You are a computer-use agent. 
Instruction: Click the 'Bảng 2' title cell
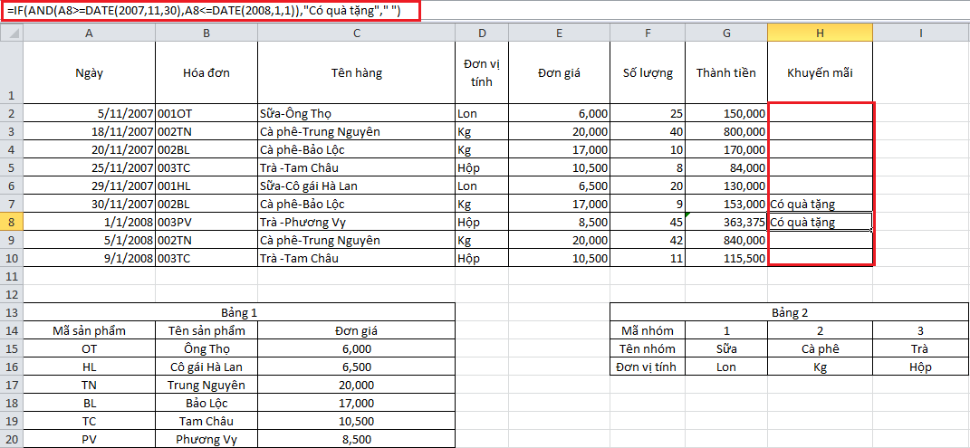(790, 312)
